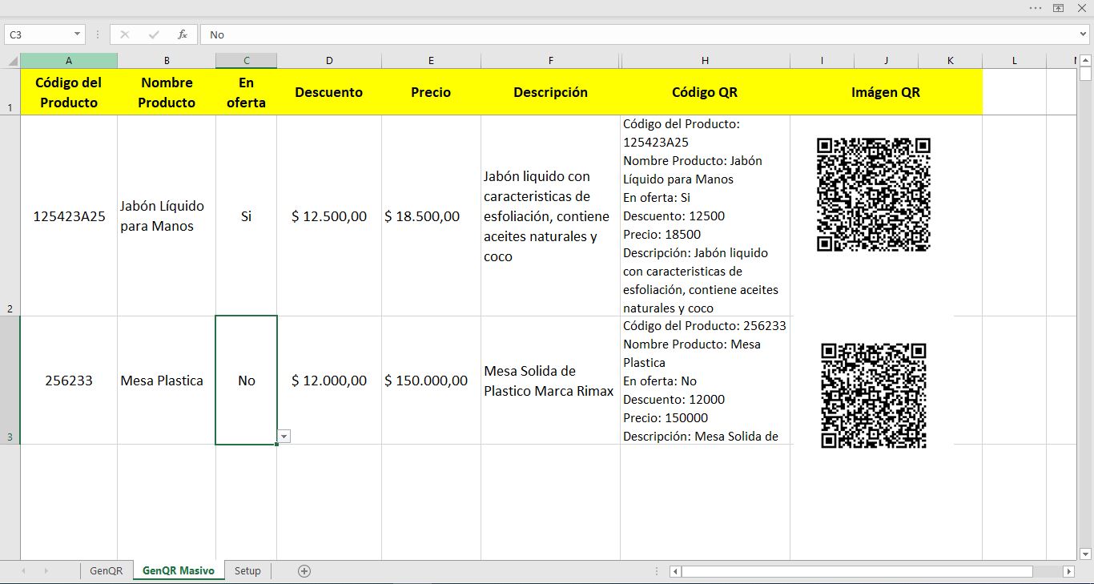The image size is (1094, 584).
Task: Select the Si cell in En oferta
Action: coord(246,215)
